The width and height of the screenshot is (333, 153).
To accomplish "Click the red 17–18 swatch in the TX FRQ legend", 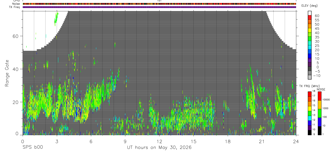I will coord(310,93).
